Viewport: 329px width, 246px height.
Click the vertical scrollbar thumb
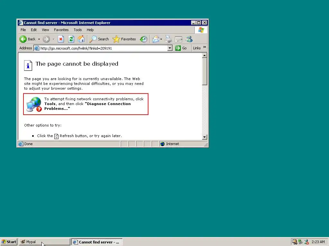[204, 71]
